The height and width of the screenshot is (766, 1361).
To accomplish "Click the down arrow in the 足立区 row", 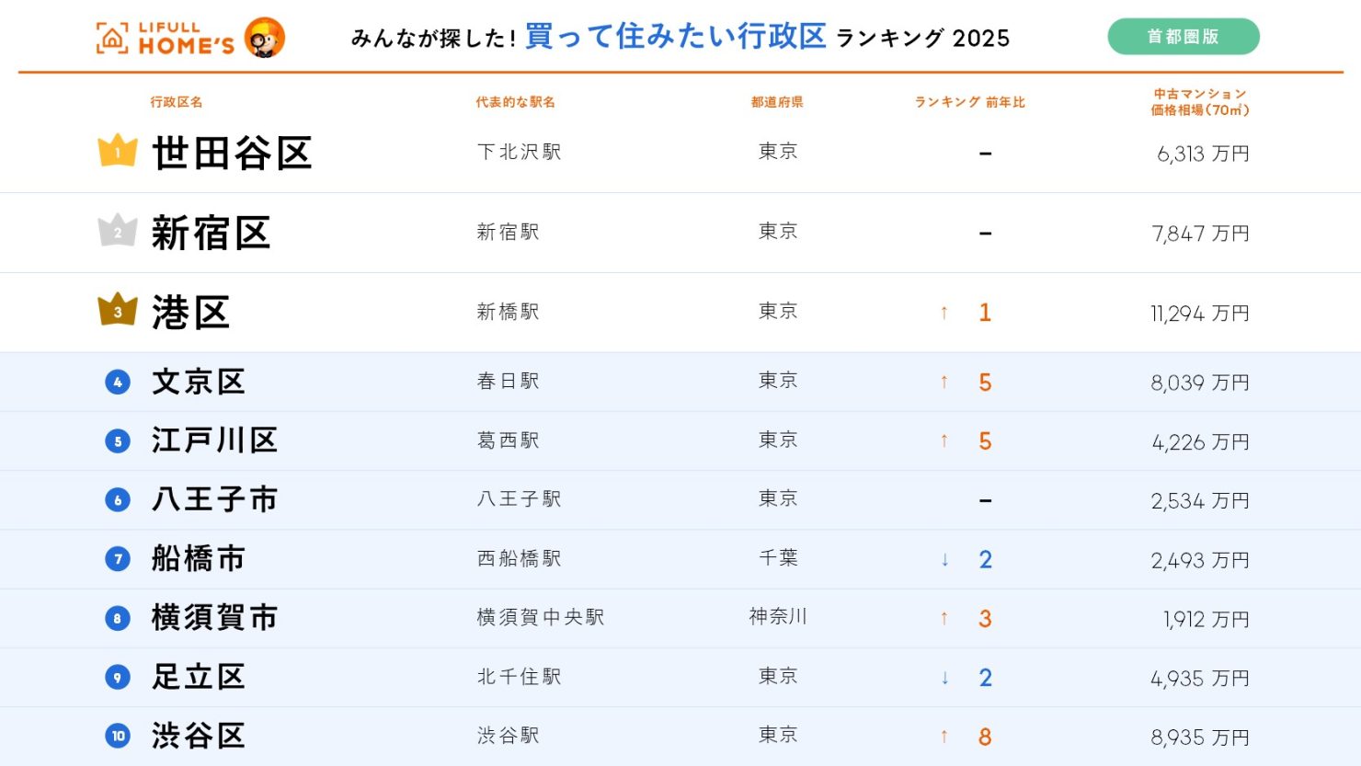I will [945, 678].
